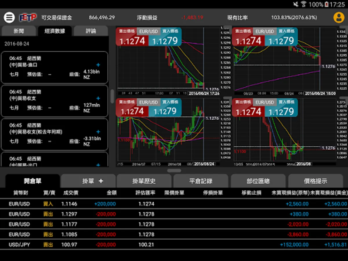Tap buy price 1.1279 in top-left chart
Image resolution: width=348 pixels, height=261 pixels.
165,41
